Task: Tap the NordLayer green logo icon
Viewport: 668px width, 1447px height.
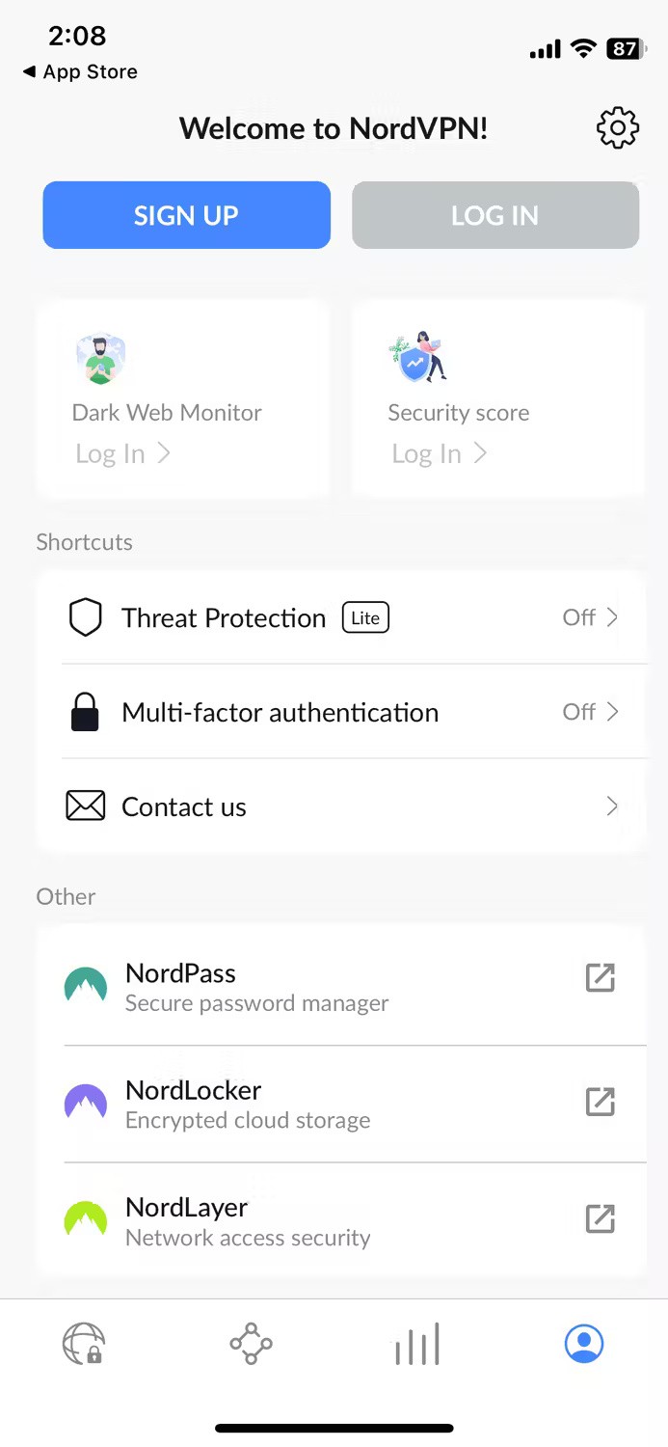Action: [86, 1219]
